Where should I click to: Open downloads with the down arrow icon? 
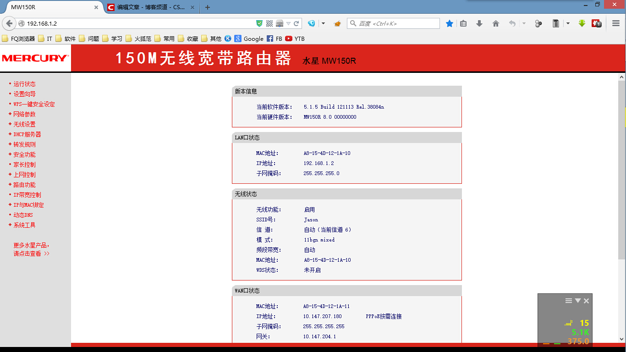pyautogui.click(x=479, y=23)
